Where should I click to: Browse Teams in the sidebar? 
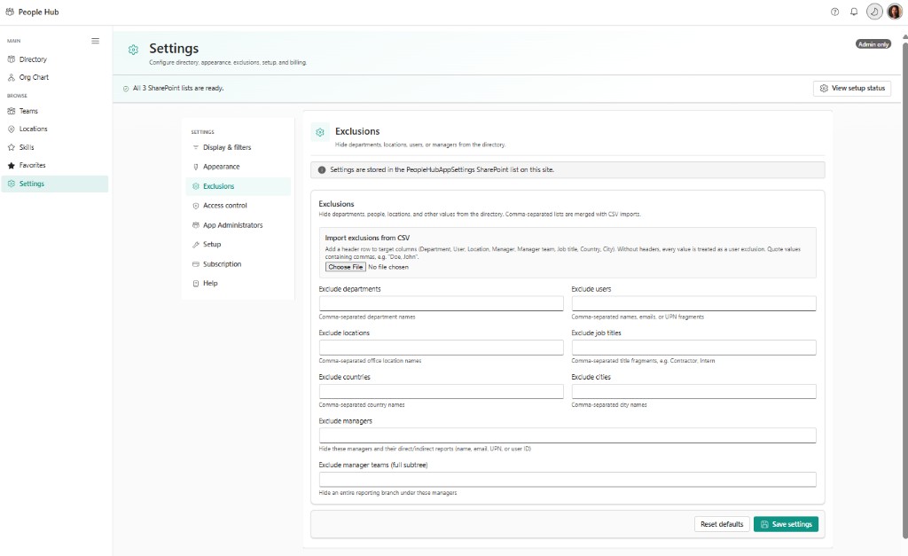(55, 111)
